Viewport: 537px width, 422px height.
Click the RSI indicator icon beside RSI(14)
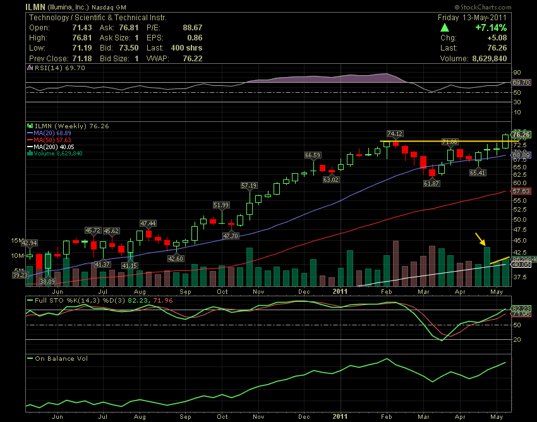30,68
